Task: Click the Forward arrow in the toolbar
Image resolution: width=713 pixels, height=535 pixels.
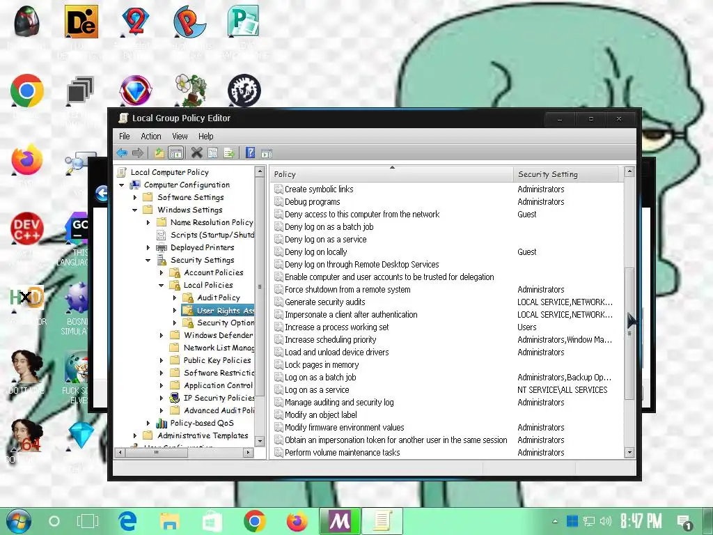Action: pyautogui.click(x=138, y=153)
